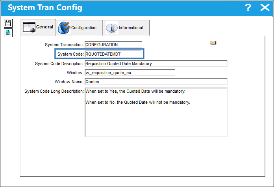Viewport: 274px width, 187px height.
Task: Click the envelope mail icon
Action: (x=213, y=43)
